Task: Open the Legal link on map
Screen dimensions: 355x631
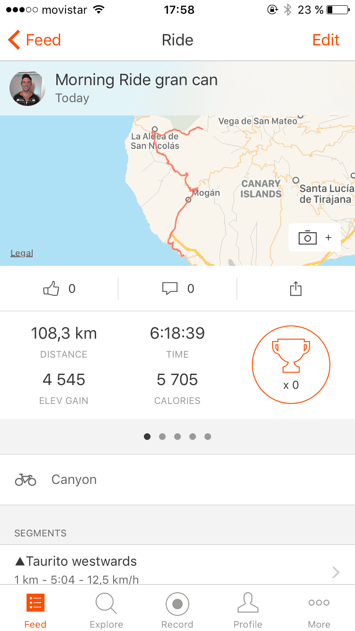Action: (x=22, y=253)
